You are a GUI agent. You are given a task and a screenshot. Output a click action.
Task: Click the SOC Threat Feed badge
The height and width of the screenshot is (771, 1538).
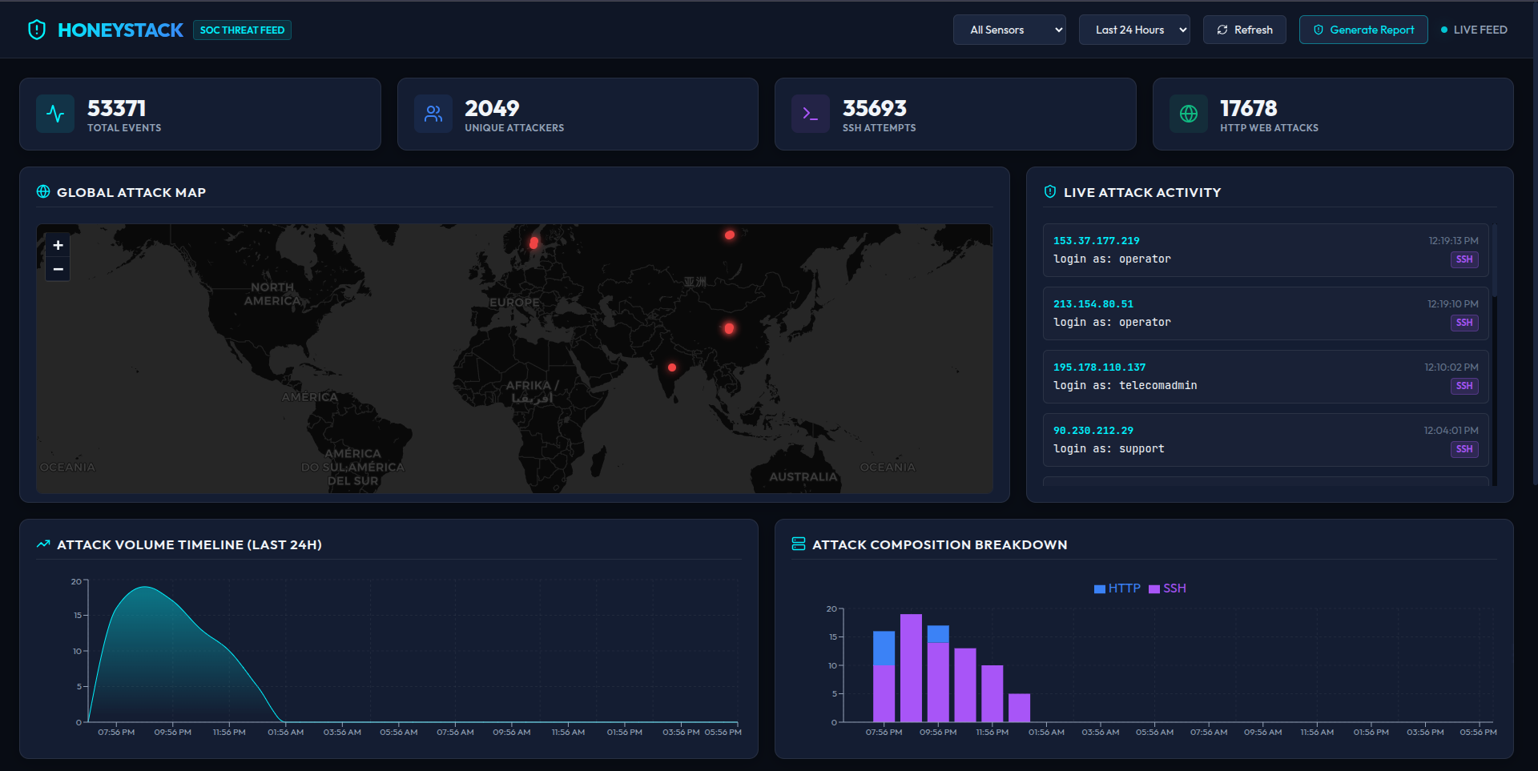click(x=242, y=30)
